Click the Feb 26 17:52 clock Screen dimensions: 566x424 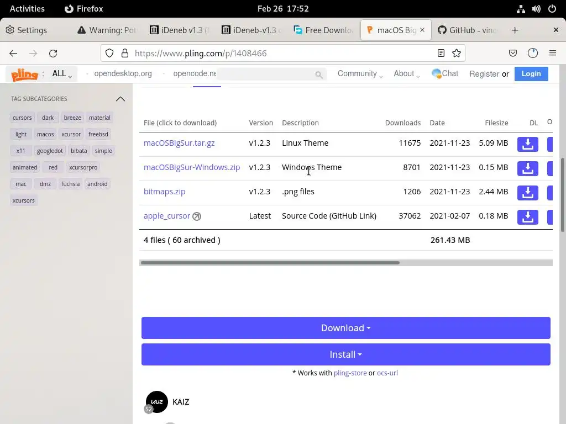point(283,9)
